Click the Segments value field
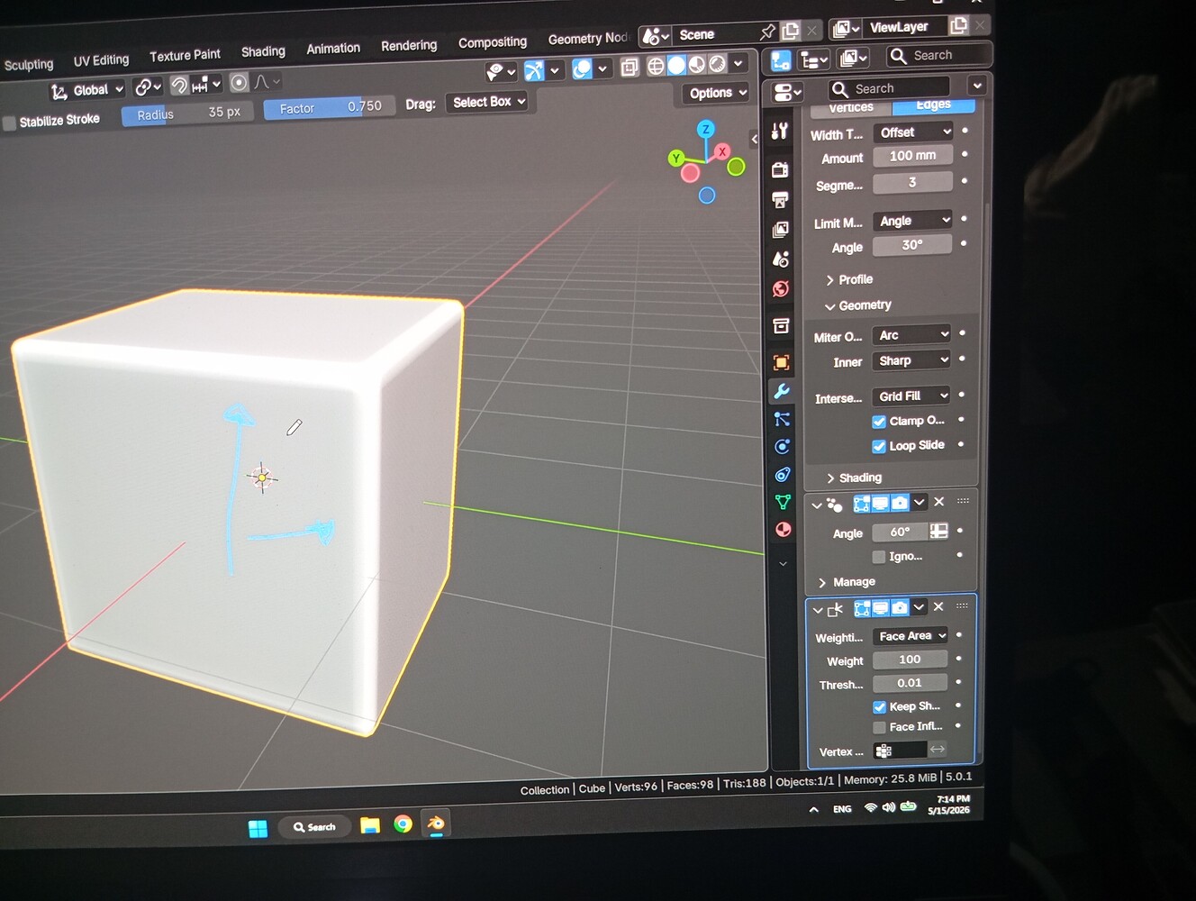 [x=912, y=183]
